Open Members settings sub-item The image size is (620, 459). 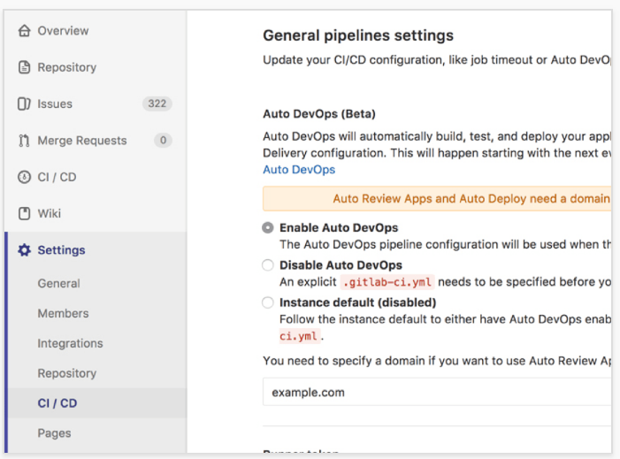63,313
